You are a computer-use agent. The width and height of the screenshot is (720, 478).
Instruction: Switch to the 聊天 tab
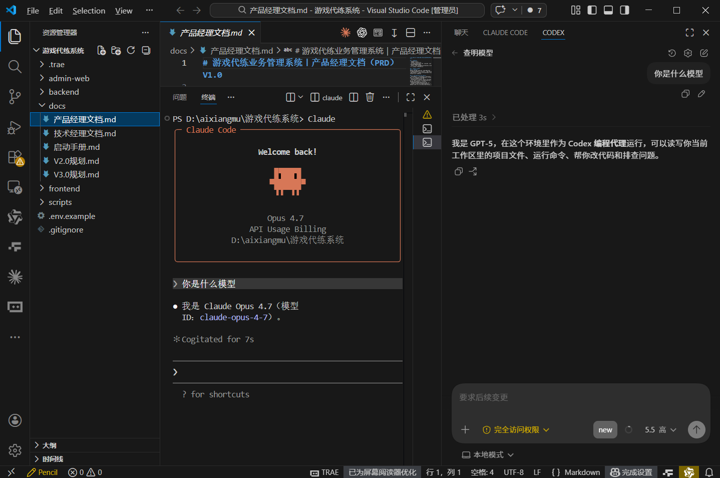click(461, 33)
